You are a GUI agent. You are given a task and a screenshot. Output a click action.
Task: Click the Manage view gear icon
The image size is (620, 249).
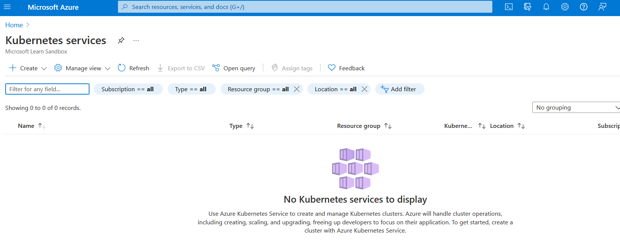[58, 68]
